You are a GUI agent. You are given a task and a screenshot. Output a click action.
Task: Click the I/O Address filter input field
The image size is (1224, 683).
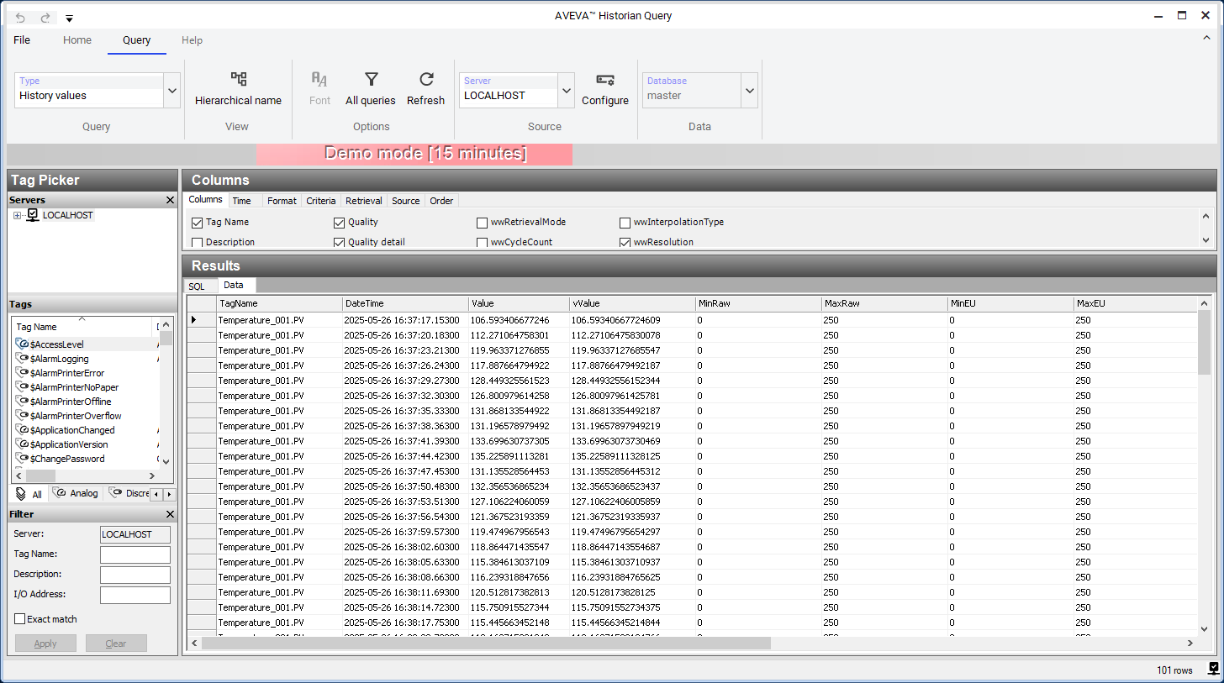(x=135, y=595)
